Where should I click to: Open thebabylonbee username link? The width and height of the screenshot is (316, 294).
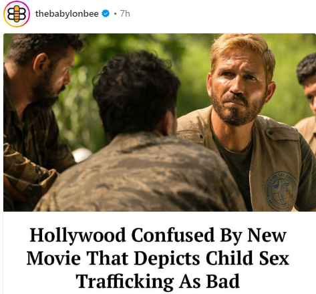(x=67, y=14)
